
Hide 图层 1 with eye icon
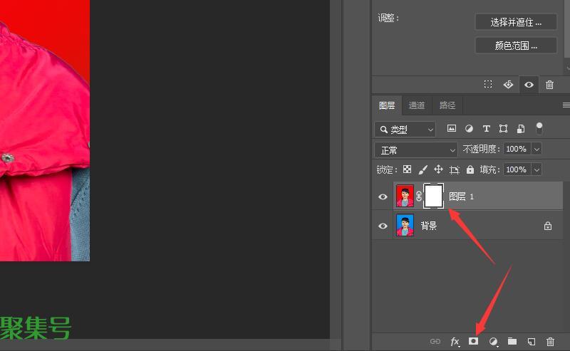pos(383,197)
